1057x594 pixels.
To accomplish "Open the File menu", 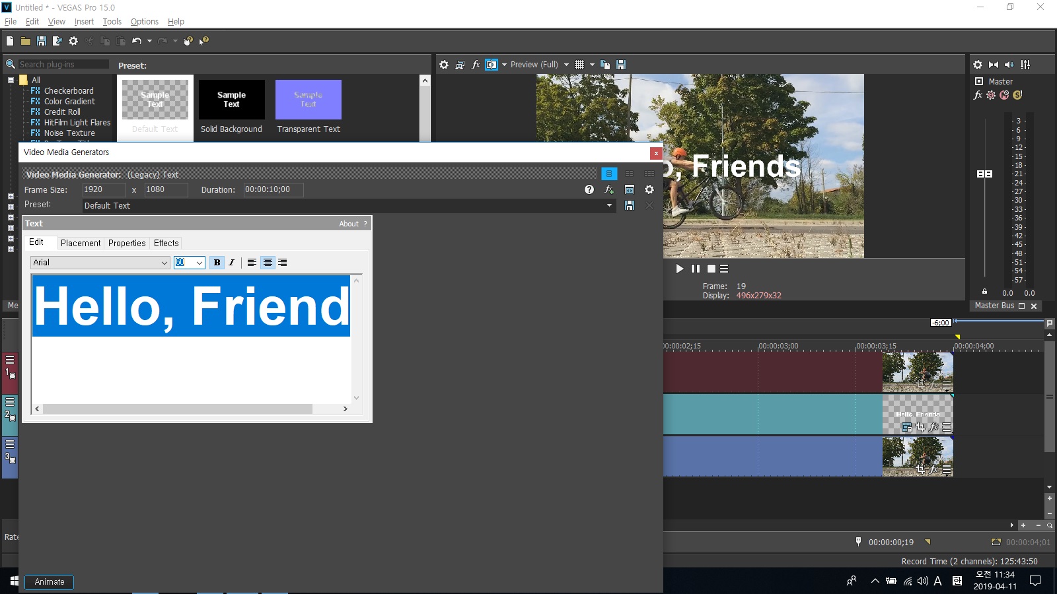I will point(11,21).
